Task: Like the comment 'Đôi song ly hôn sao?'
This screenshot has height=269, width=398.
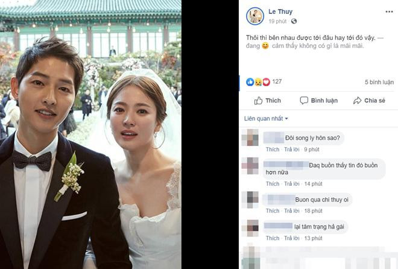Action: point(273,150)
